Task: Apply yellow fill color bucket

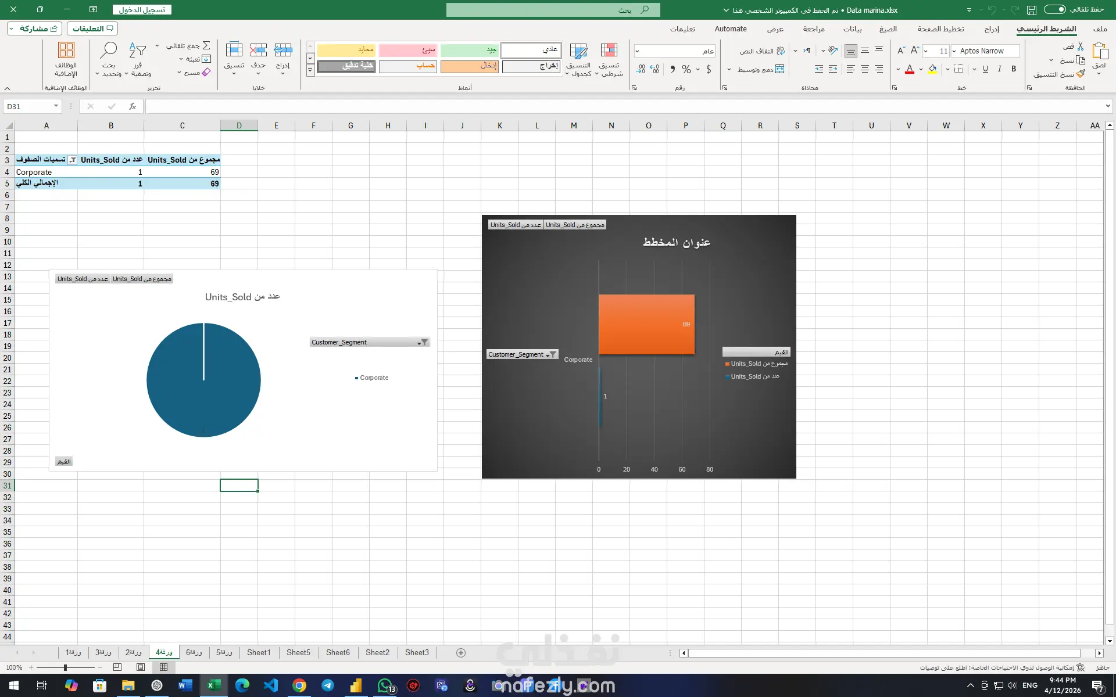Action: pyautogui.click(x=932, y=69)
